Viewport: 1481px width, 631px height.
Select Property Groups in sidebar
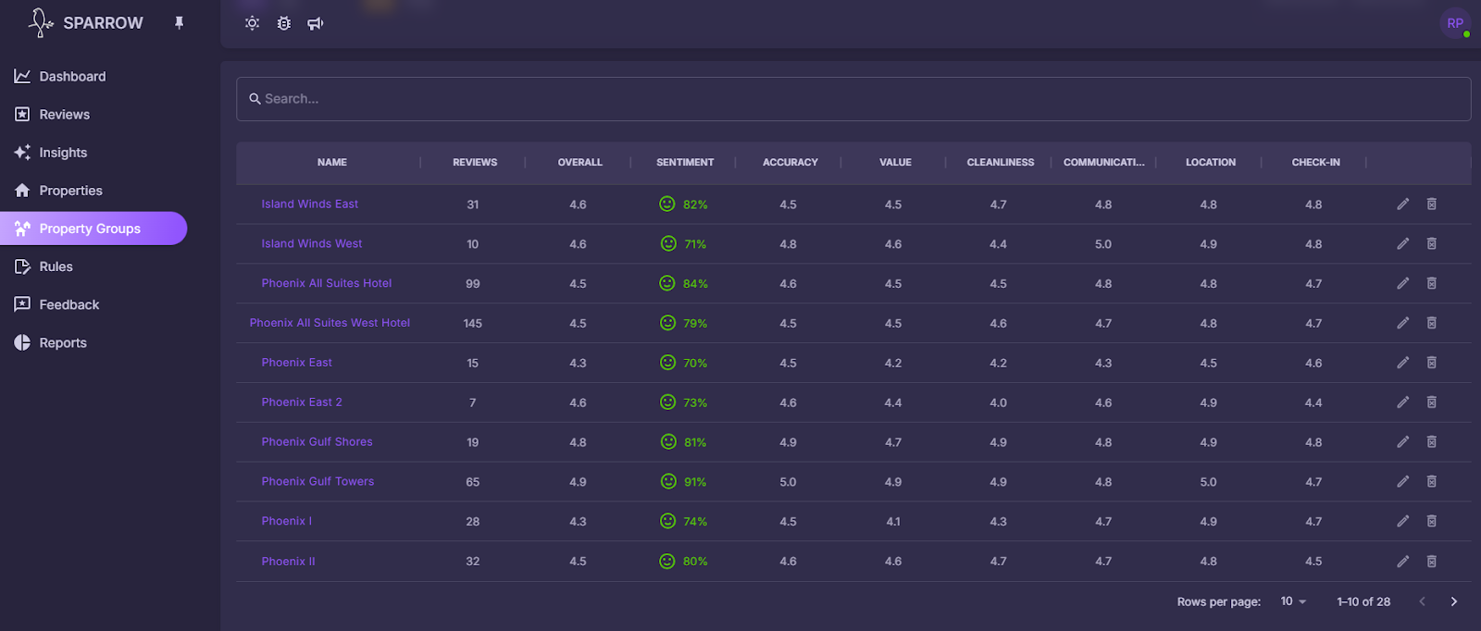click(x=93, y=229)
